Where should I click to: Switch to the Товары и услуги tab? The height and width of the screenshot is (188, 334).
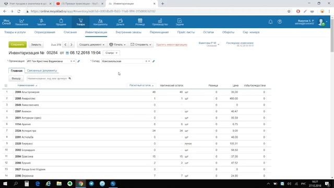[15, 32]
